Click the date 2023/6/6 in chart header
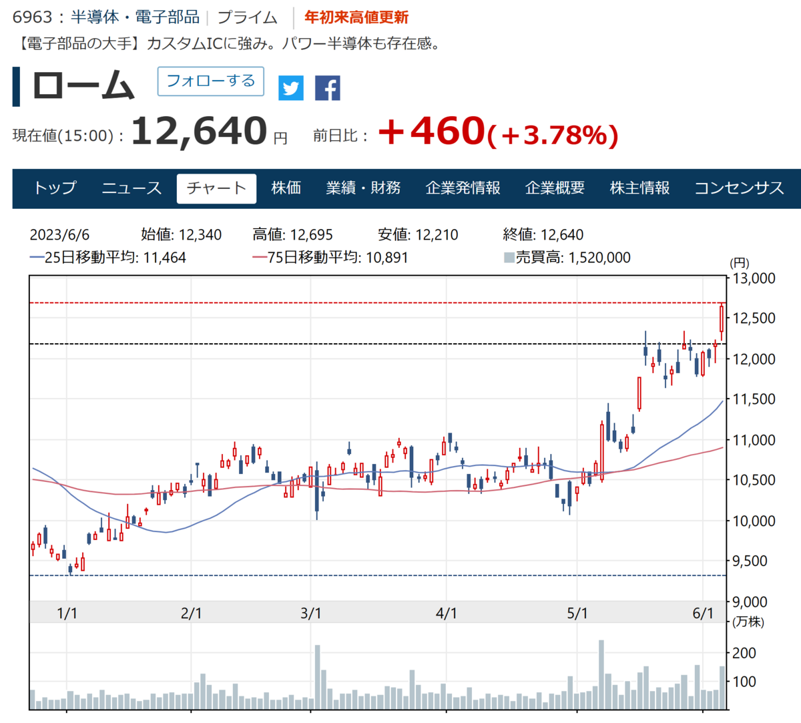The image size is (801, 723). [59, 235]
